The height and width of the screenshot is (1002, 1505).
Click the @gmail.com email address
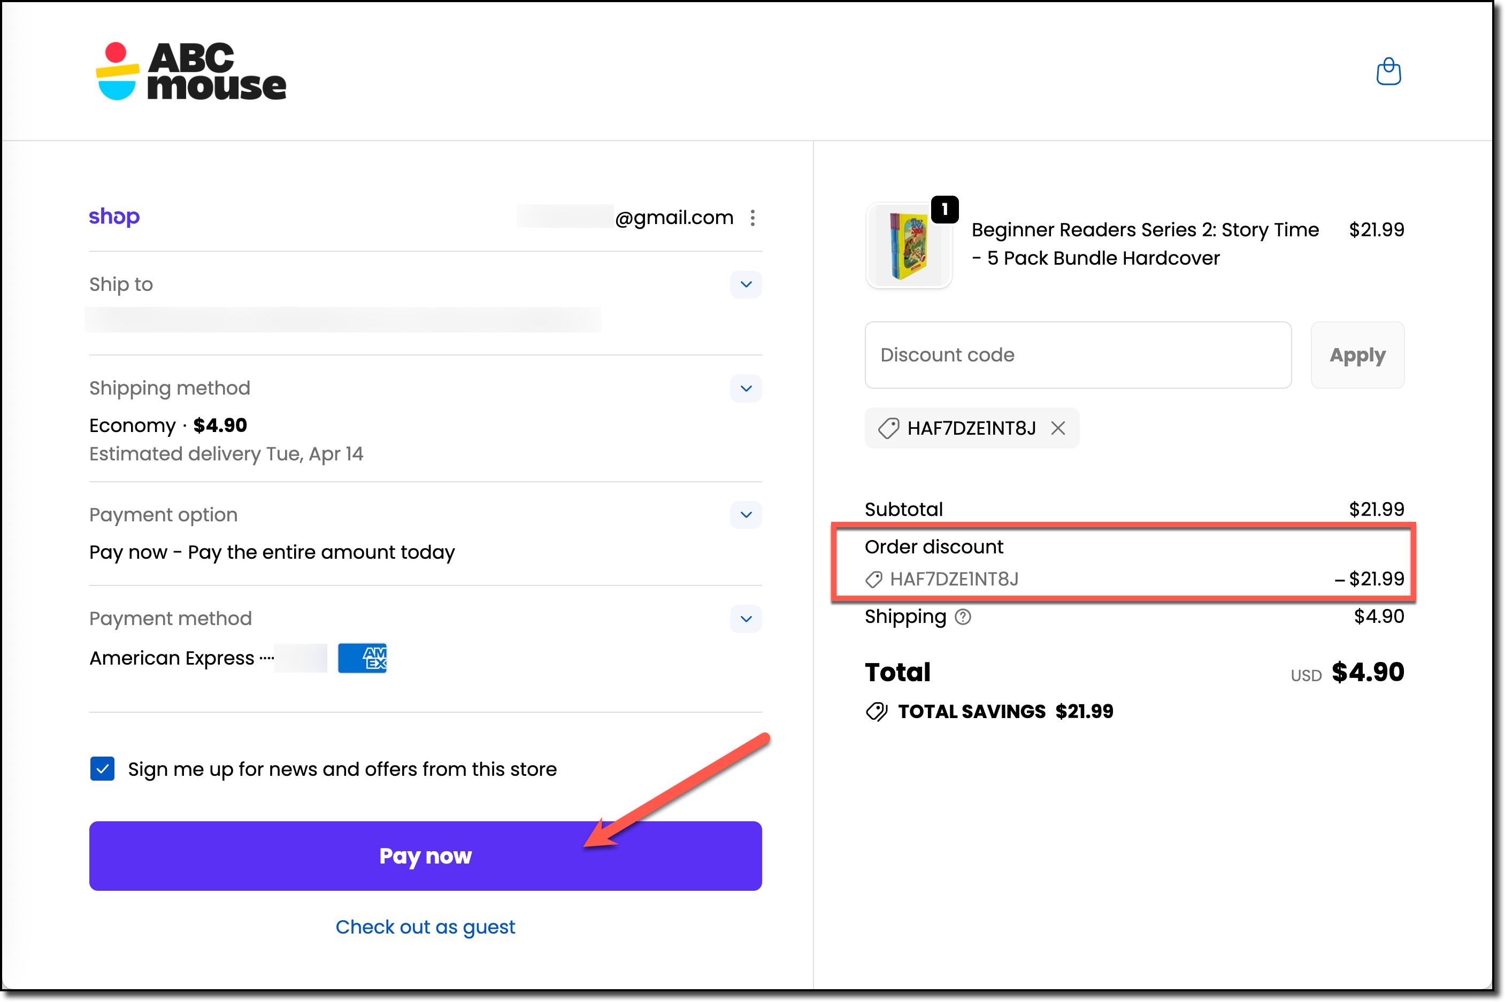[673, 218]
